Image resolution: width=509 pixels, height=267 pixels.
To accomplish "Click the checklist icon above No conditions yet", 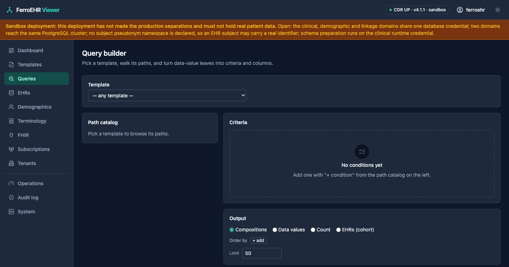I will (362, 152).
